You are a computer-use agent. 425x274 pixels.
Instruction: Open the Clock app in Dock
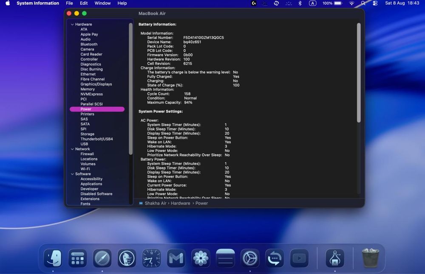coord(152,258)
